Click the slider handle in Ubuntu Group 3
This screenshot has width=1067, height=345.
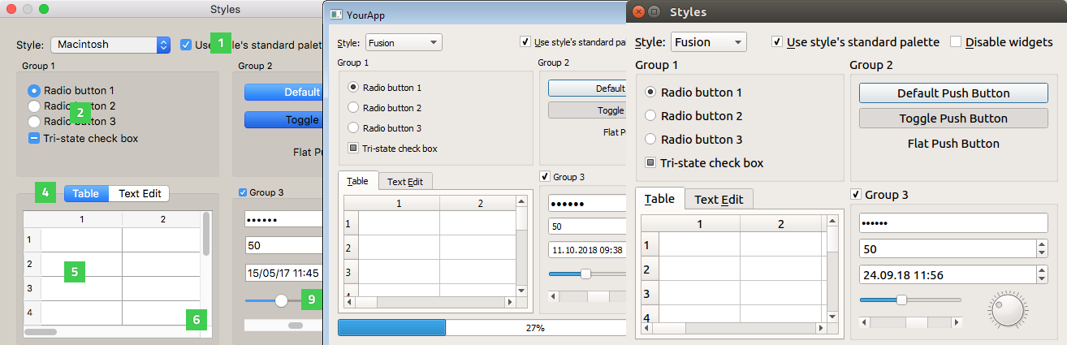(901, 300)
